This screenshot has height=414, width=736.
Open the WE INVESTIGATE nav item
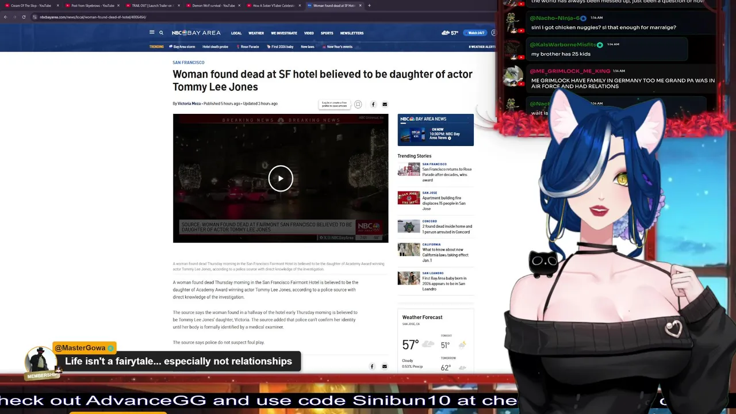pyautogui.click(x=284, y=33)
